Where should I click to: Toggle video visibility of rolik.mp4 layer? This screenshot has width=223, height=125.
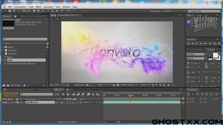coord(4,102)
